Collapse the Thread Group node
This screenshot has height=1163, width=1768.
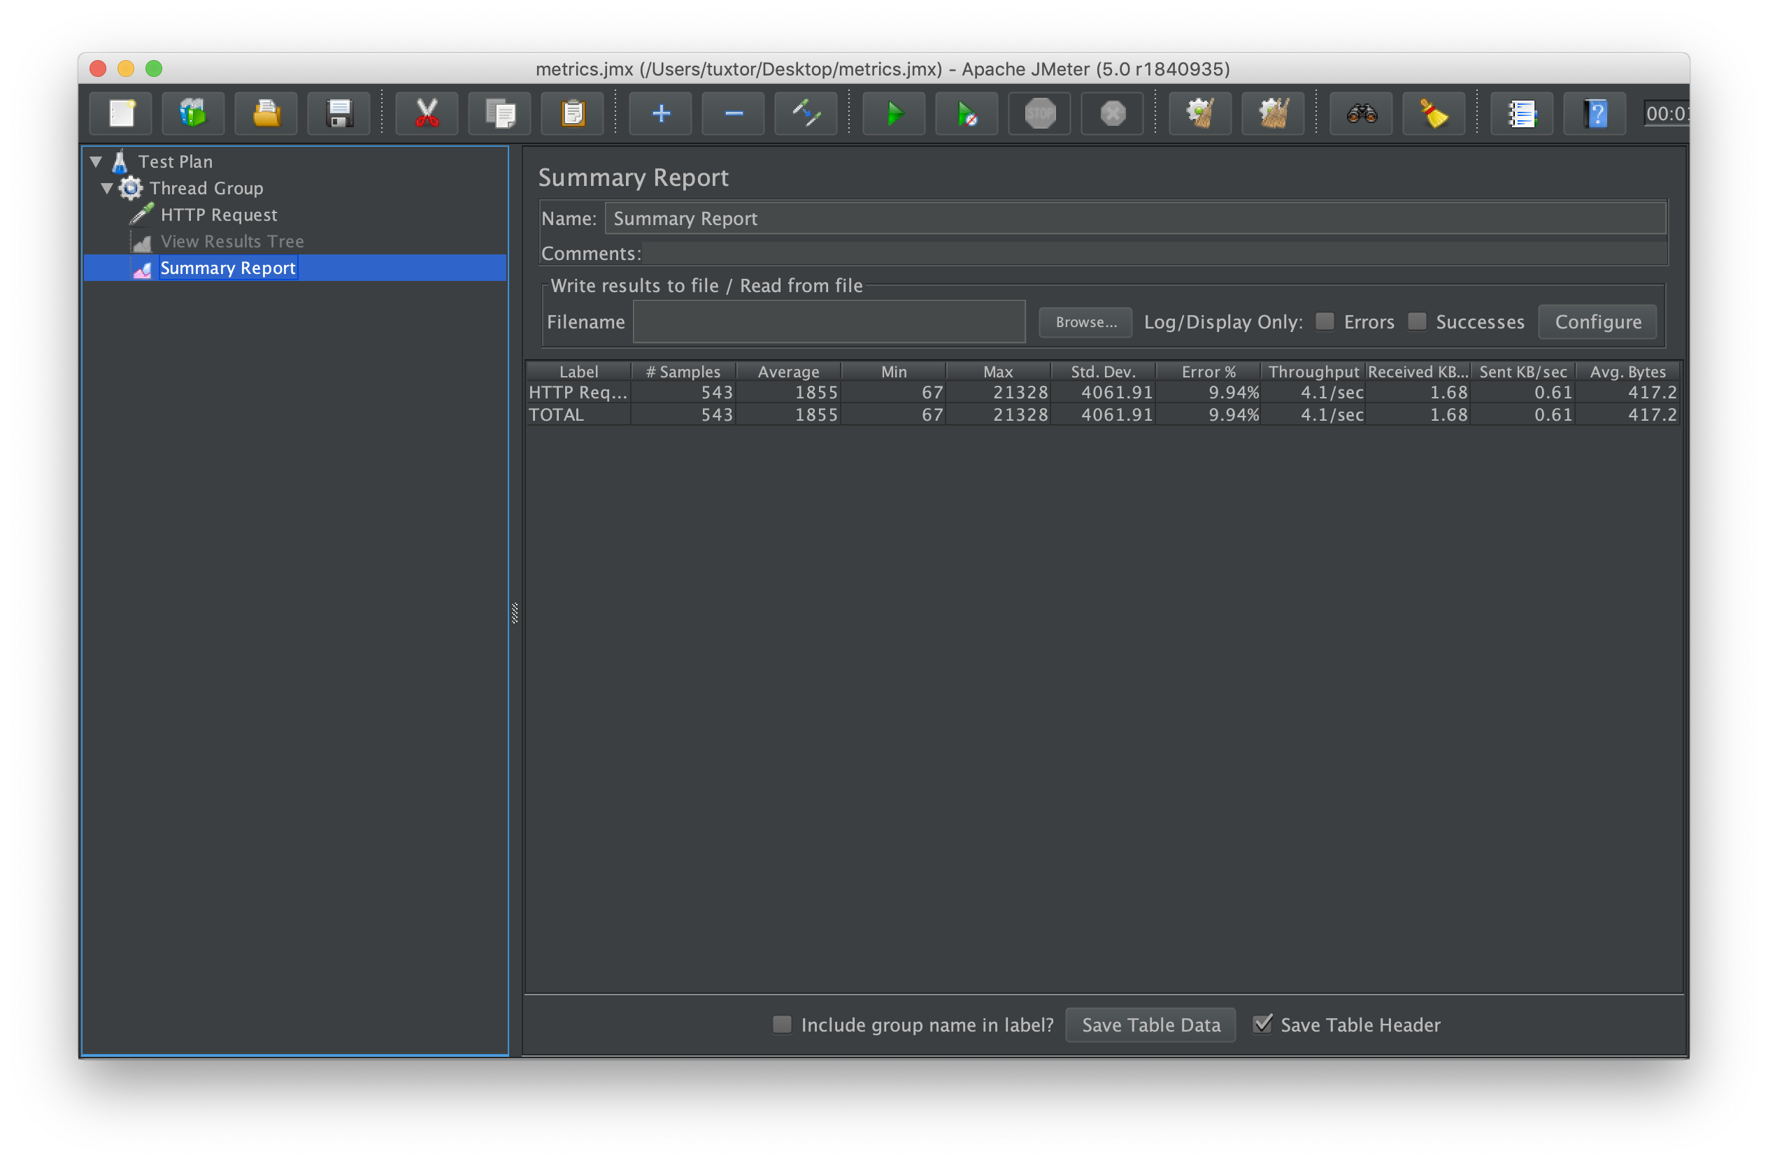click(107, 188)
